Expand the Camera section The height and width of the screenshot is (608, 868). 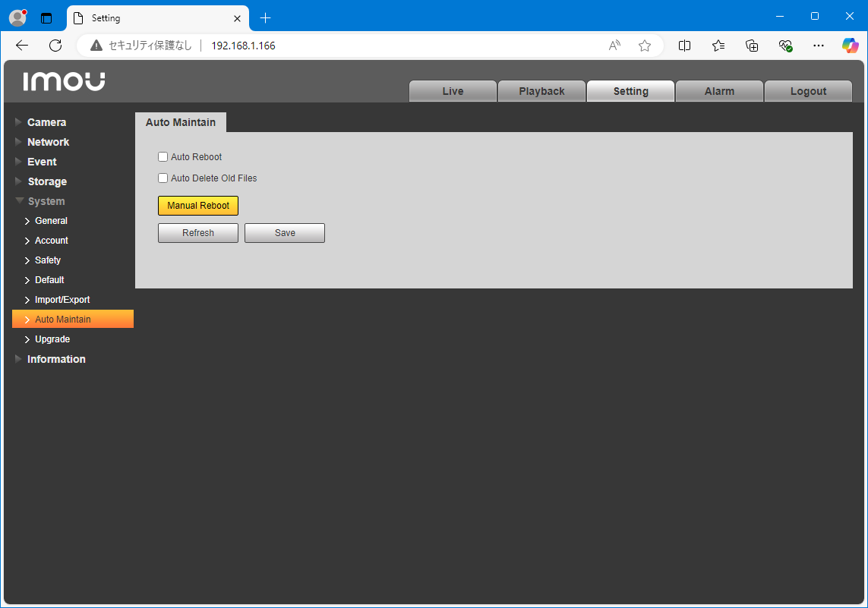(x=46, y=122)
